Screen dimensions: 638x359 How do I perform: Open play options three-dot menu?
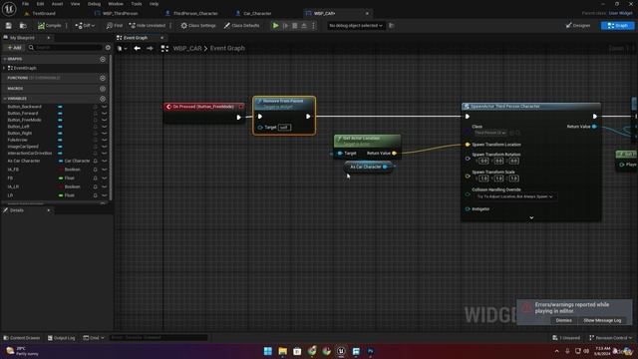313,26
